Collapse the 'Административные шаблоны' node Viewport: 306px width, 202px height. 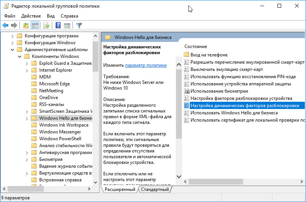click(x=13, y=50)
